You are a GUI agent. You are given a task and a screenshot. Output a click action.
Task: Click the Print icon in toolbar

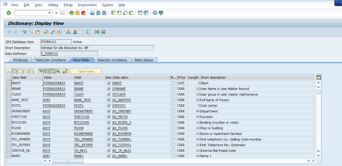coord(92,13)
